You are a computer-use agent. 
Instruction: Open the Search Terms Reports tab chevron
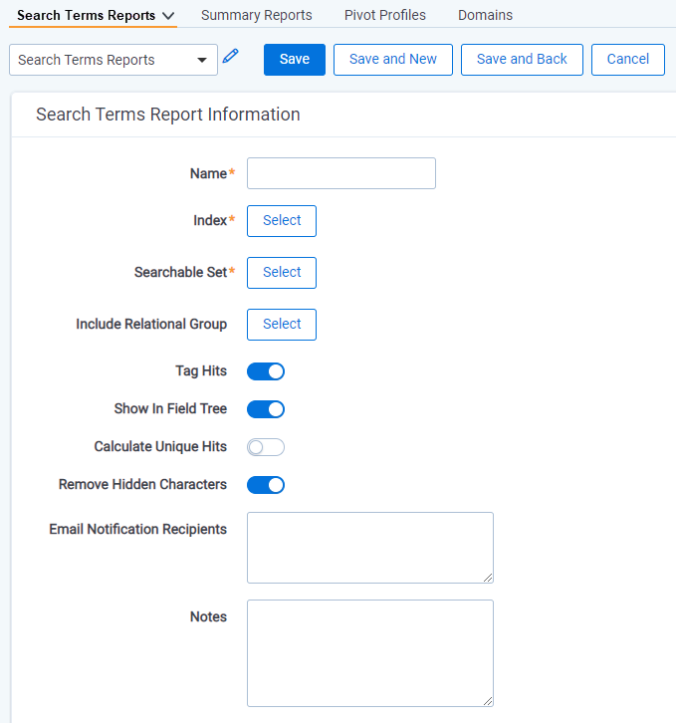[x=169, y=16]
